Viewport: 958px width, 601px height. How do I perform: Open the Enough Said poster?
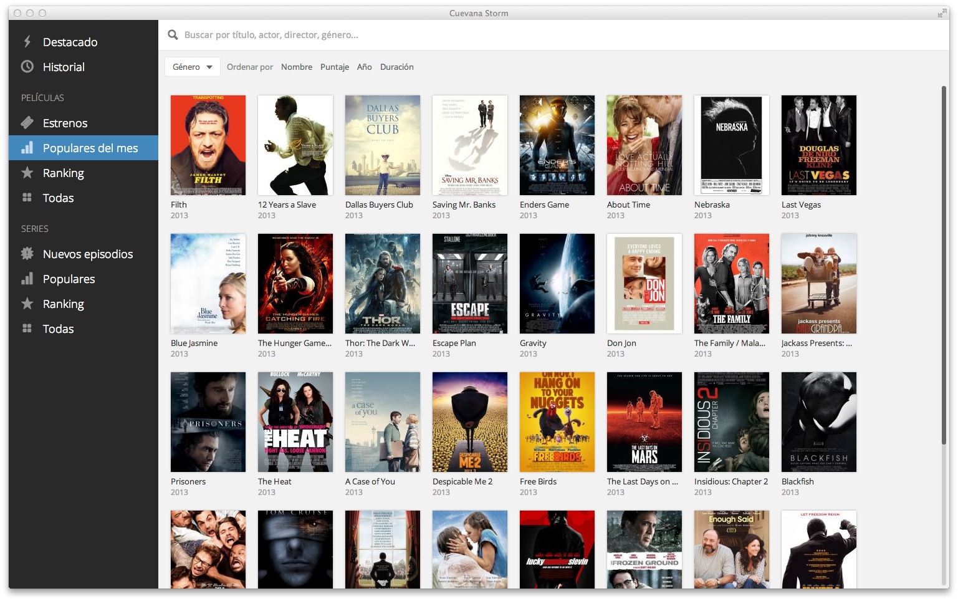[x=732, y=549]
